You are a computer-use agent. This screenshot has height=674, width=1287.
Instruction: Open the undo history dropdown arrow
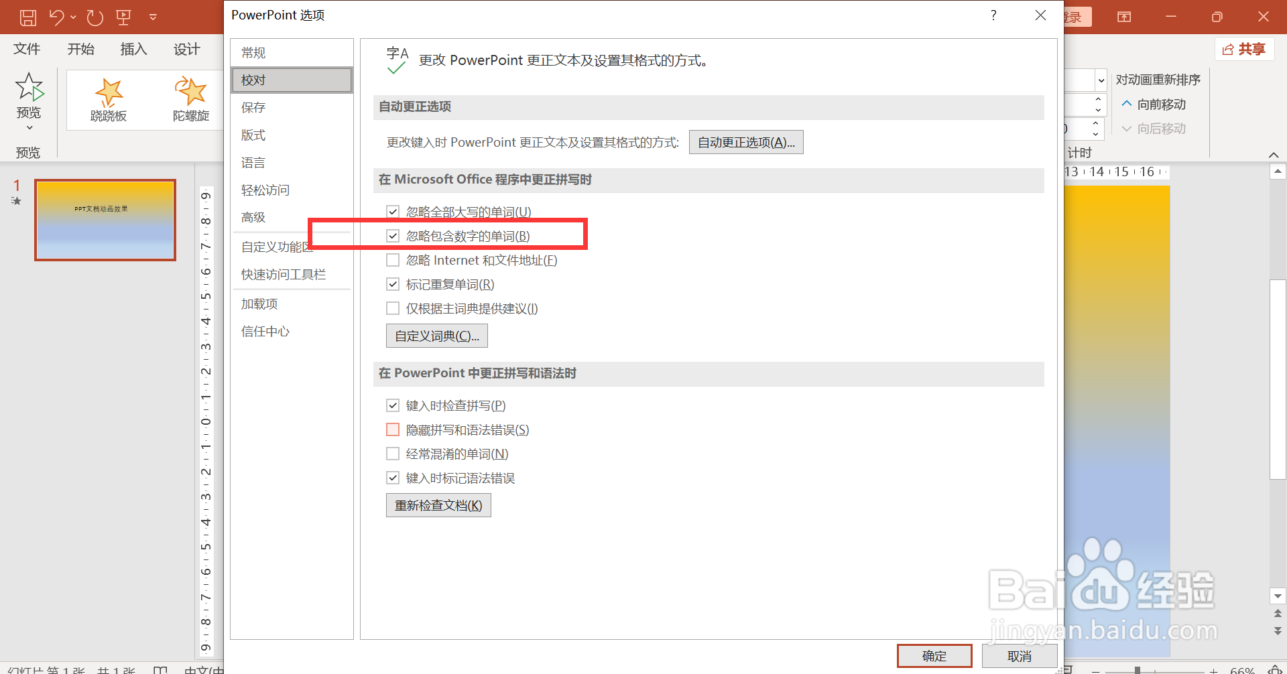tap(73, 17)
